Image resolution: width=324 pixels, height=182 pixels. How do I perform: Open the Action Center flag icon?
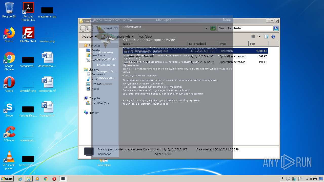click(x=300, y=179)
